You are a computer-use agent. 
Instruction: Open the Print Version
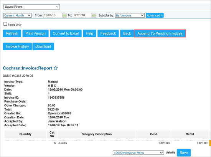coord(35,33)
